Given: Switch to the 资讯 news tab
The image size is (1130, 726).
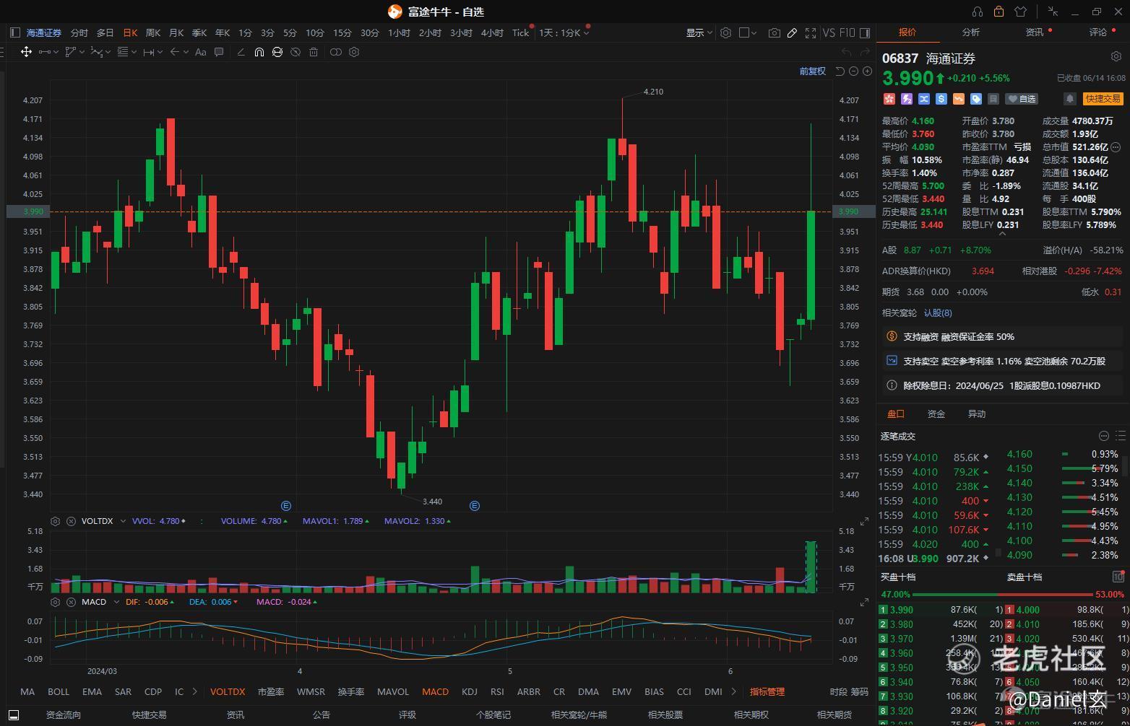Looking at the screenshot, I should click(x=1035, y=32).
